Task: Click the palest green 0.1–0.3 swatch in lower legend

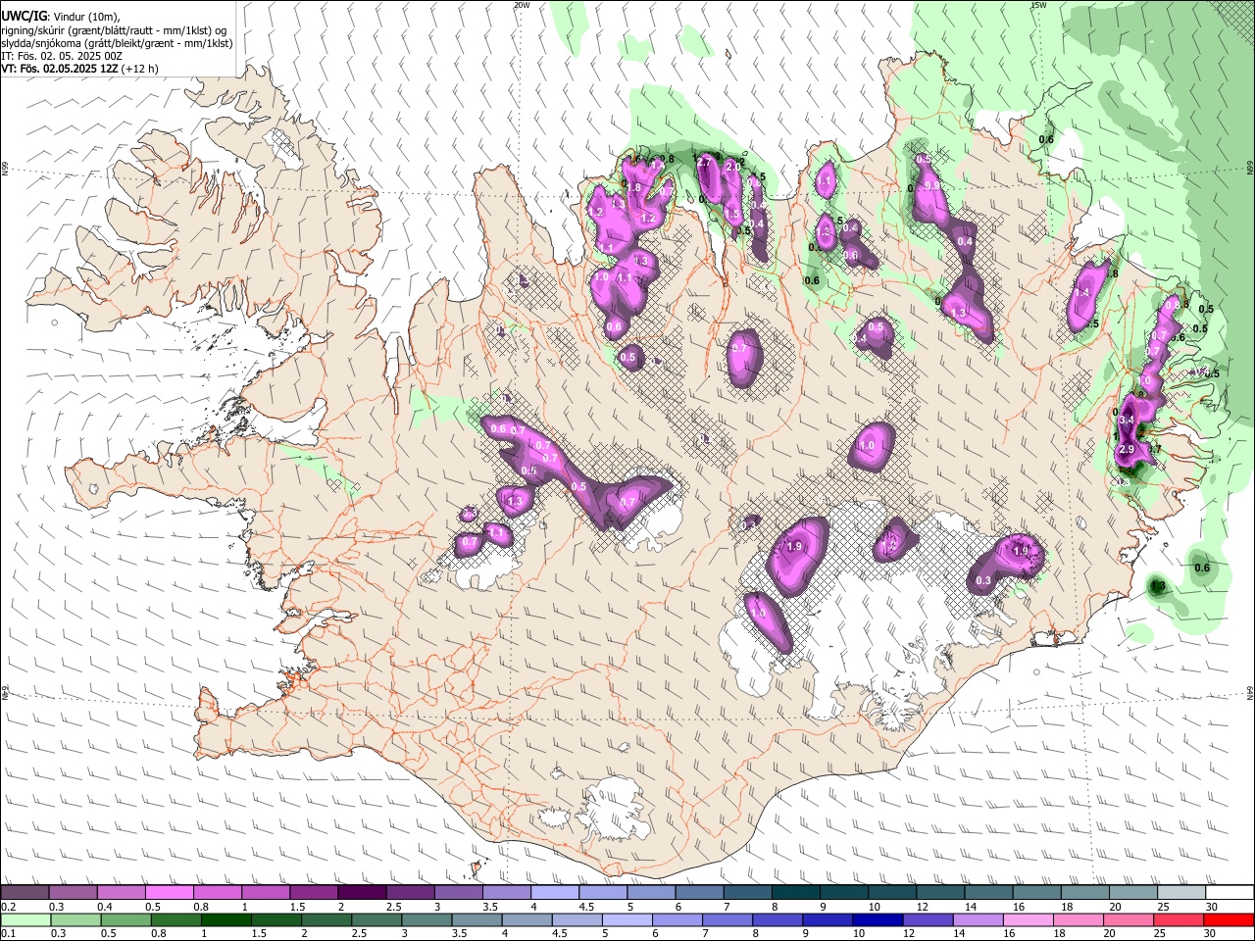Action: 25,919
